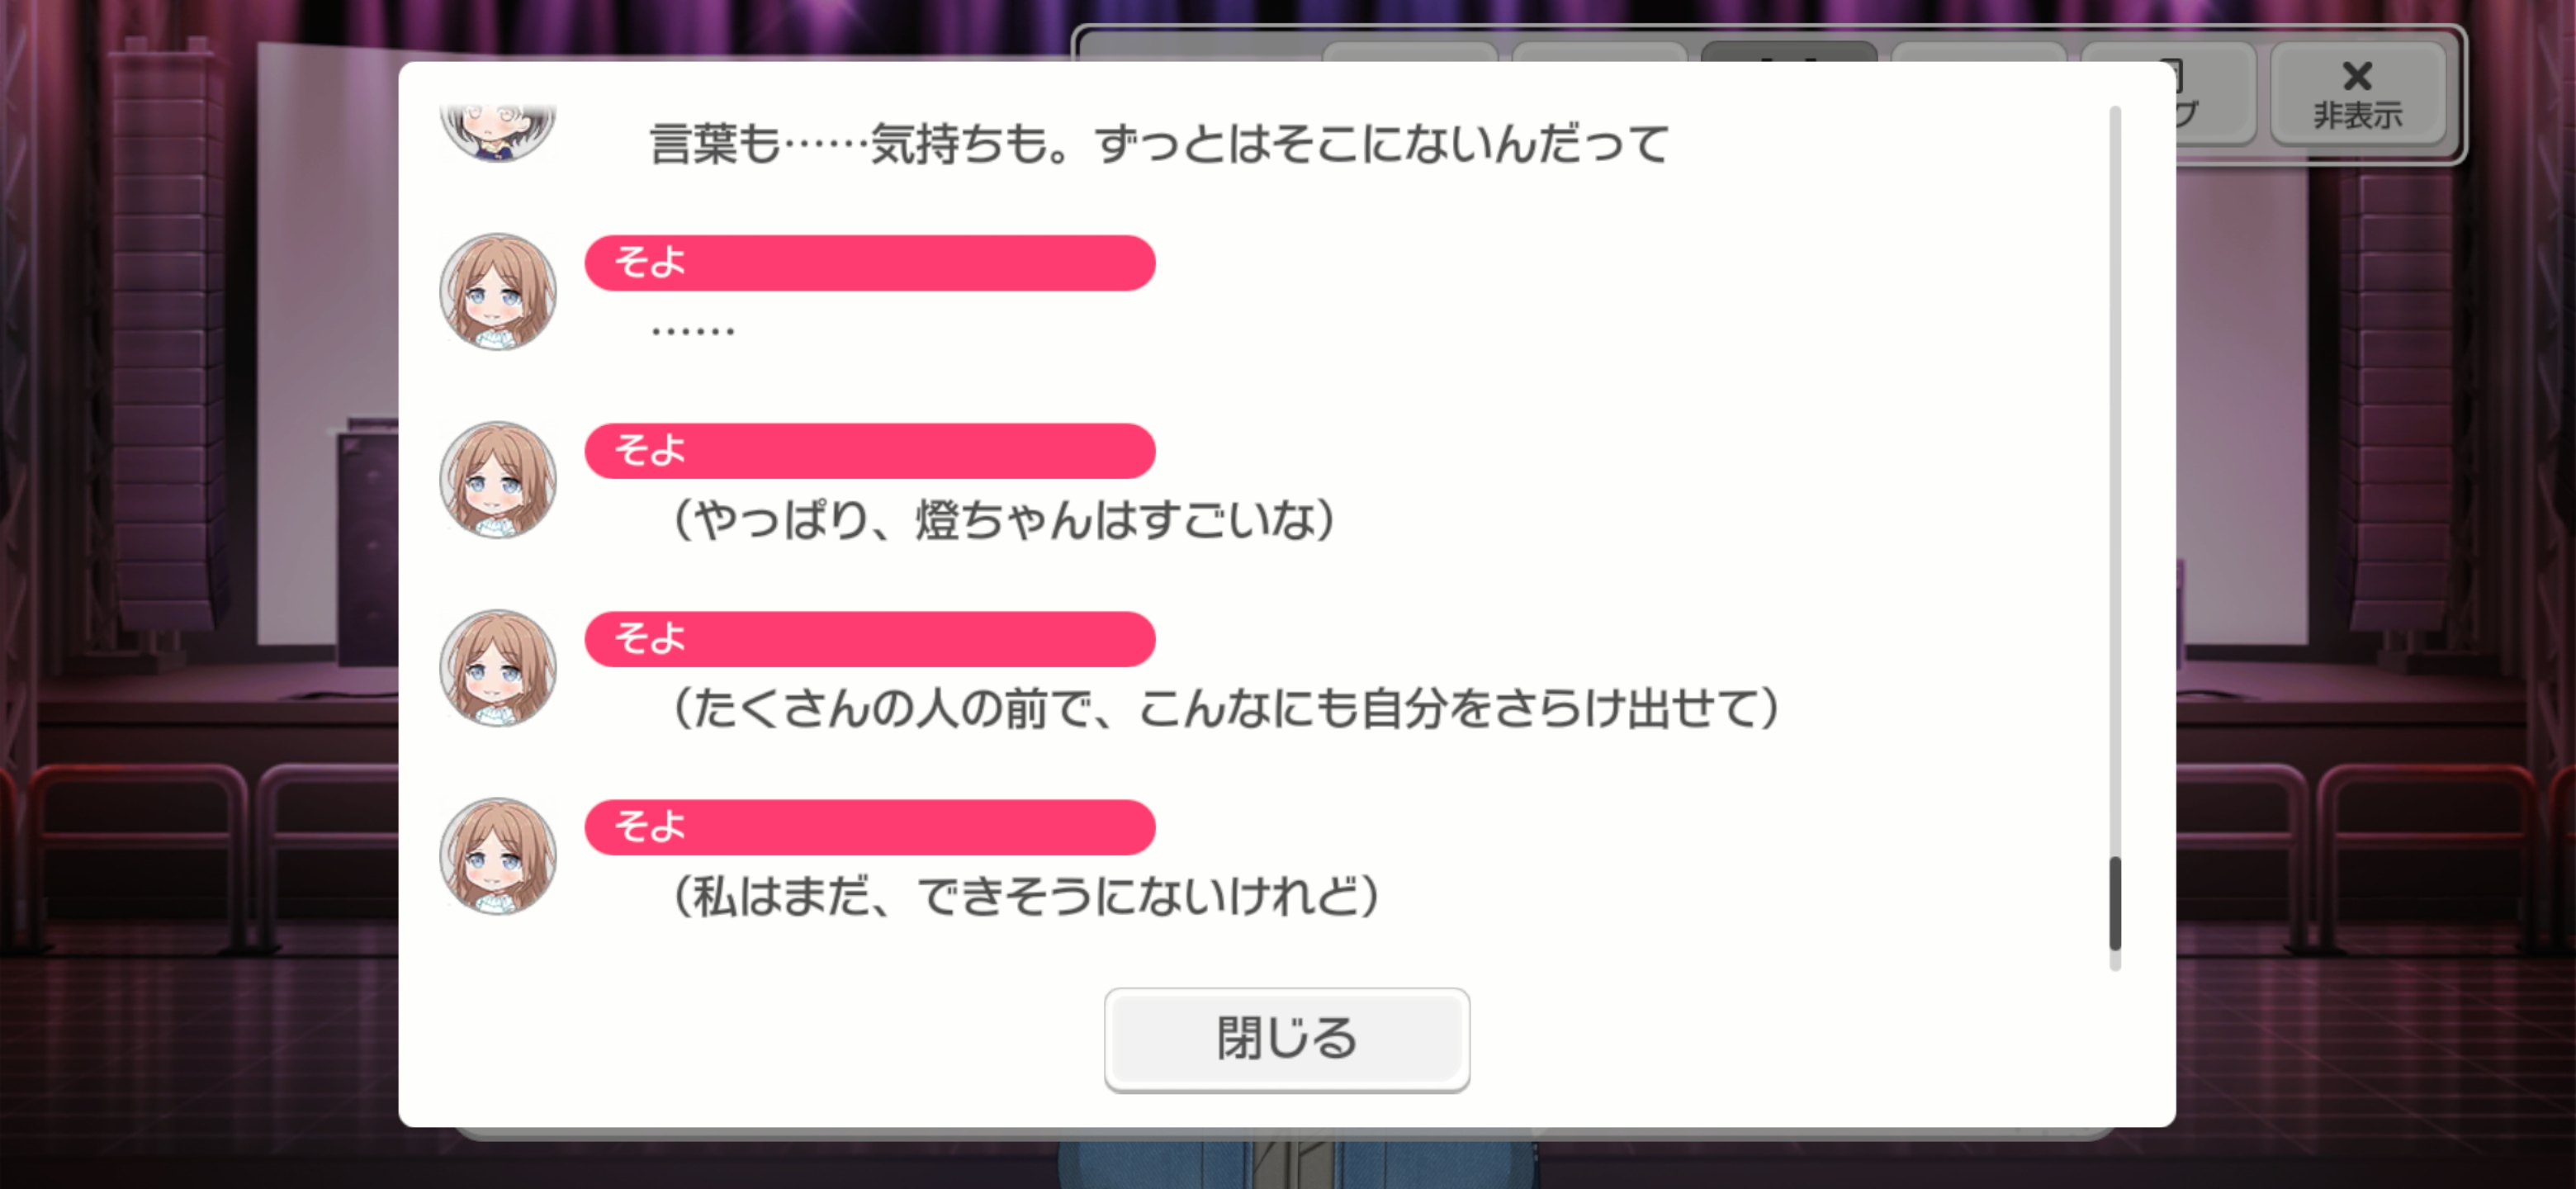Image resolution: width=2576 pixels, height=1189 pixels.
Task: Select the line '(たくさんの人の前で、こんなにも…)'
Action: pos(1227,708)
